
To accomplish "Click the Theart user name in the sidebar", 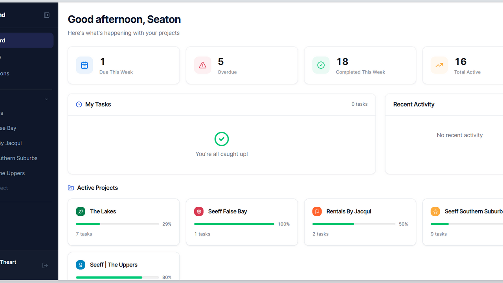I will point(8,262).
